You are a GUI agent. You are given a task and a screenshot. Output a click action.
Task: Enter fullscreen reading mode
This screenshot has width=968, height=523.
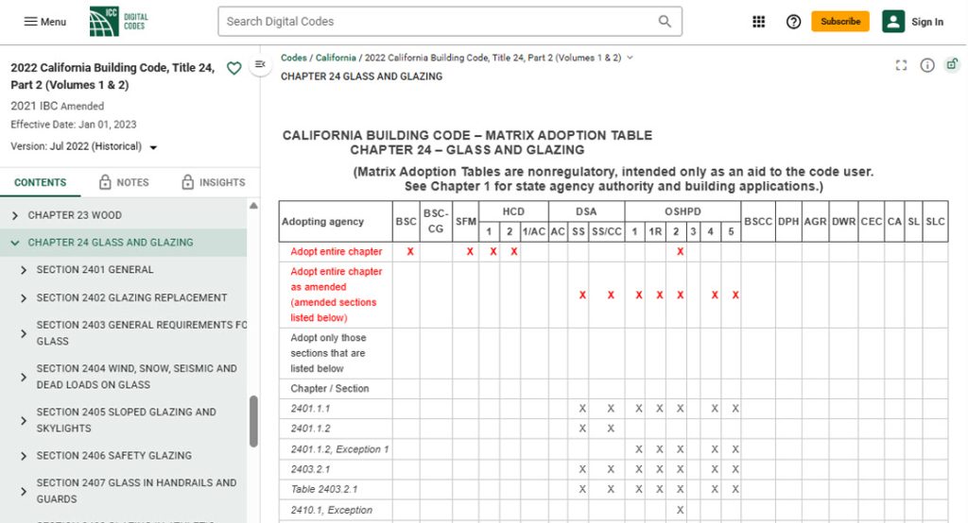[901, 65]
